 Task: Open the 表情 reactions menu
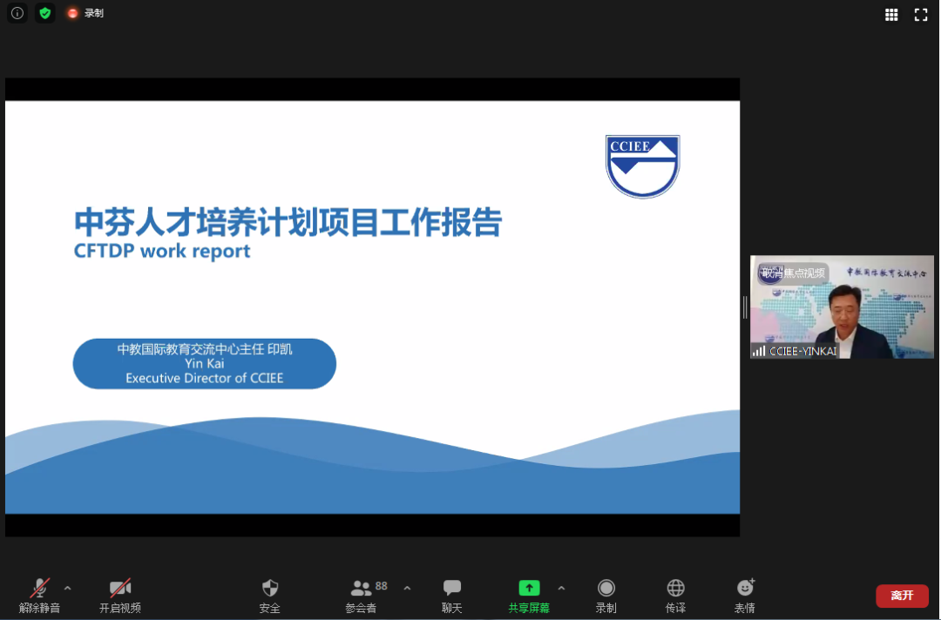coord(745,596)
